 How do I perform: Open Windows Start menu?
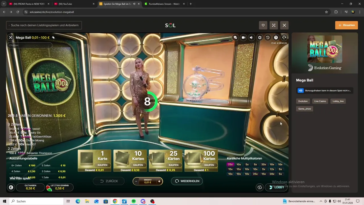(5, 201)
